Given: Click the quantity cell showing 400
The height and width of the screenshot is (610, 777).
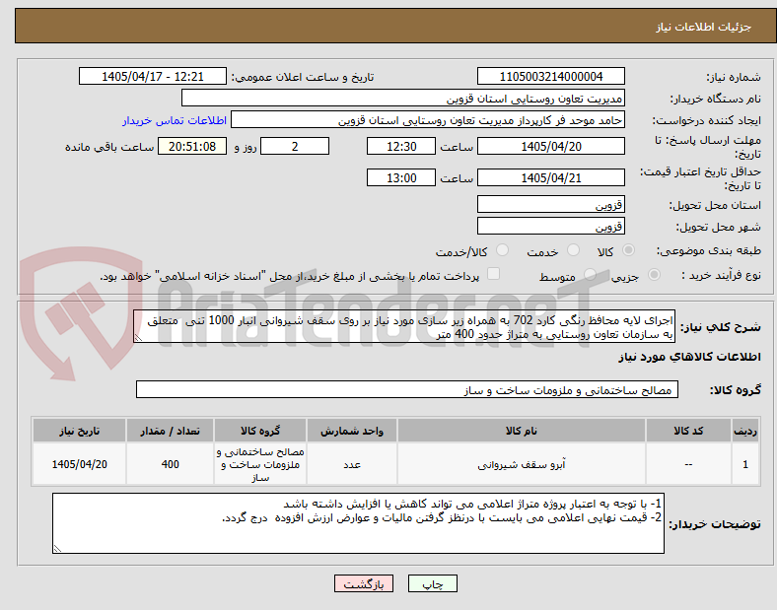Looking at the screenshot, I should click(170, 464).
